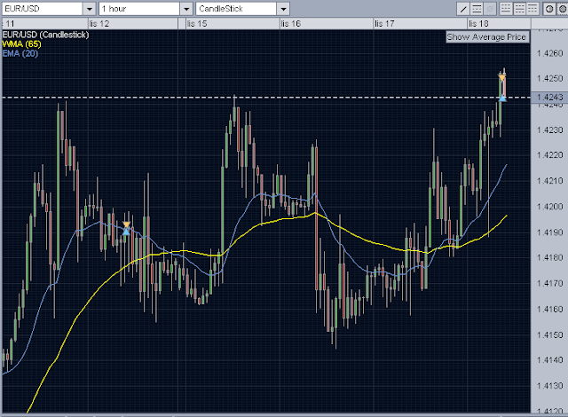Click the 1 hour timeframe field
Screen dimensions: 568x417
(139, 9)
